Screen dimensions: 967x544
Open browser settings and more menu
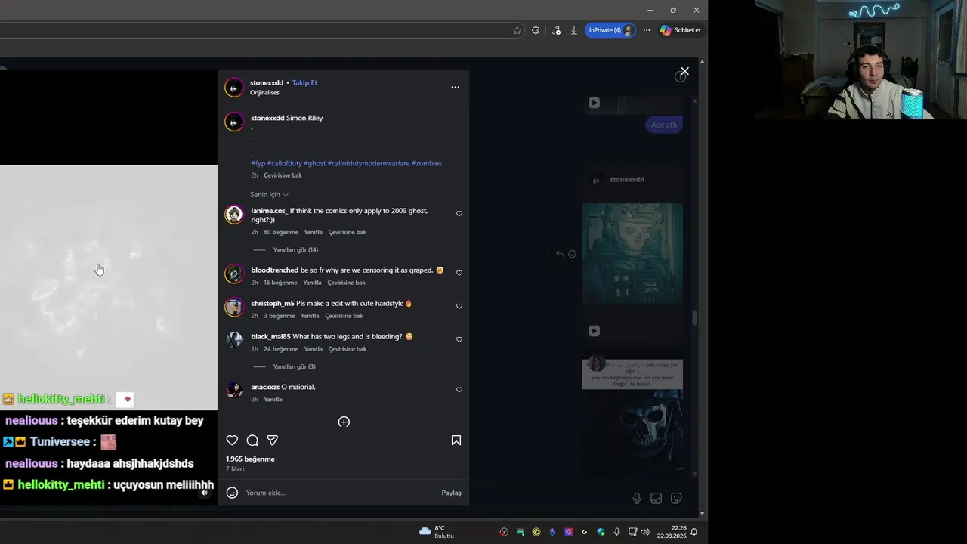(646, 30)
